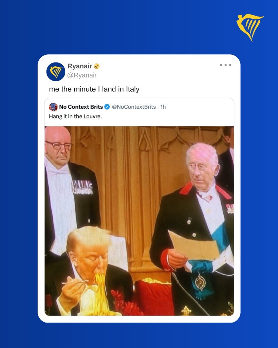Screen dimensions: 278x348
Task: Click the gold verified badge beside Ryanair
Action: [x=97, y=66]
